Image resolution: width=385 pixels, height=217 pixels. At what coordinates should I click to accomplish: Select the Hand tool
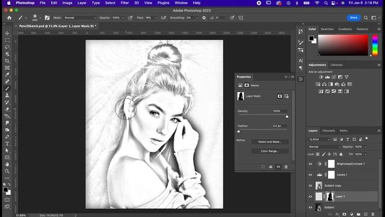[x=7, y=164]
